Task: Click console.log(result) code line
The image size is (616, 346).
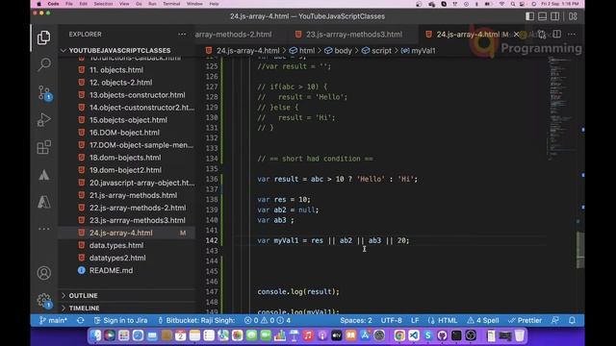Action: [298, 292]
